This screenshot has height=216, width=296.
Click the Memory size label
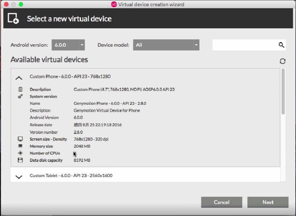pyautogui.click(x=41, y=146)
